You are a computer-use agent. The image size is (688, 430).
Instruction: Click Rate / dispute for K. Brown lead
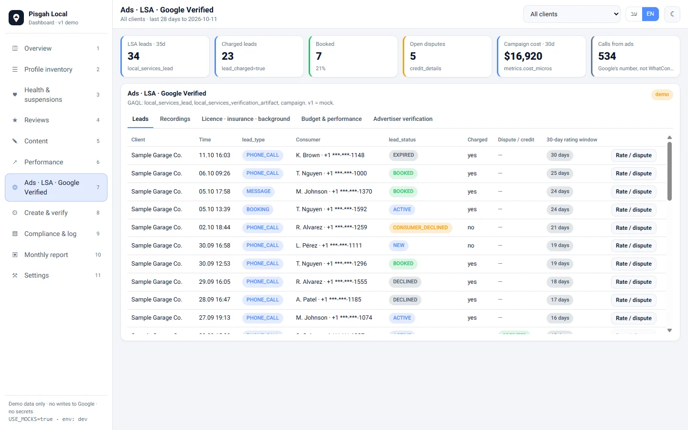634,155
